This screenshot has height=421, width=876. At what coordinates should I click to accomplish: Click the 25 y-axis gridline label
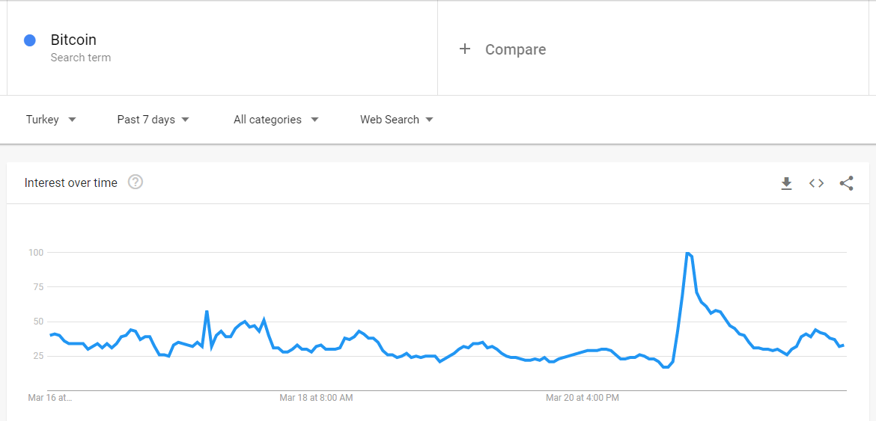coord(36,356)
